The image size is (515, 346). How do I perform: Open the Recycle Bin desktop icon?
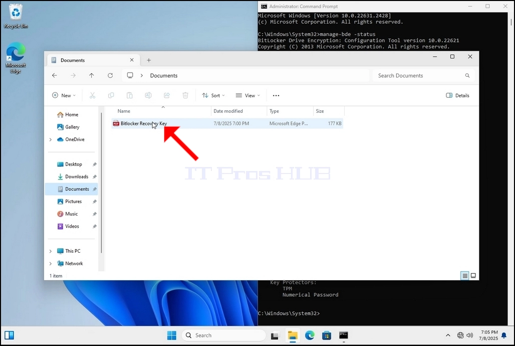click(16, 16)
